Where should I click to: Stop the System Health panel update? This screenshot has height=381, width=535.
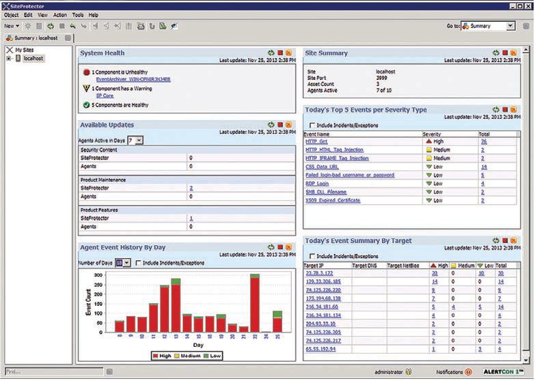[280, 53]
